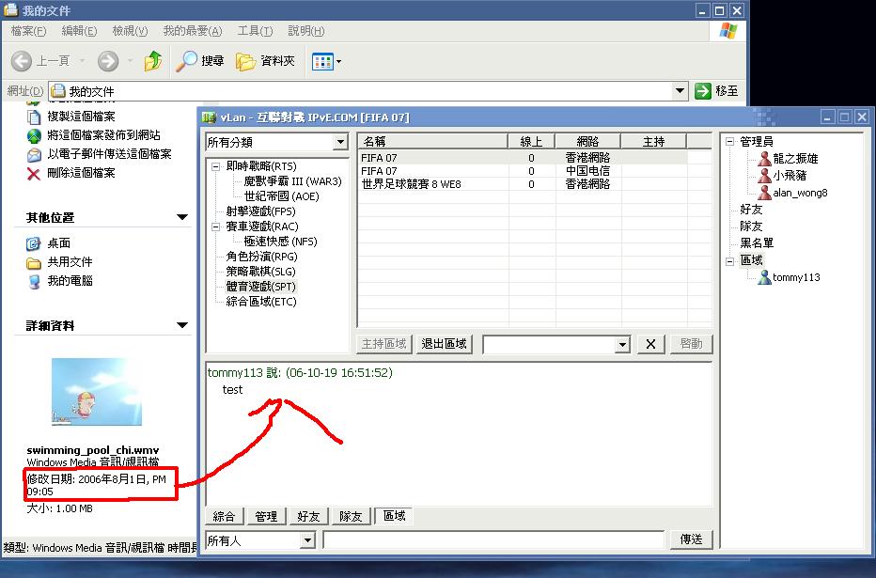Image resolution: width=876 pixels, height=578 pixels.
Task: Click the X button beside 啓動
Action: [x=650, y=344]
